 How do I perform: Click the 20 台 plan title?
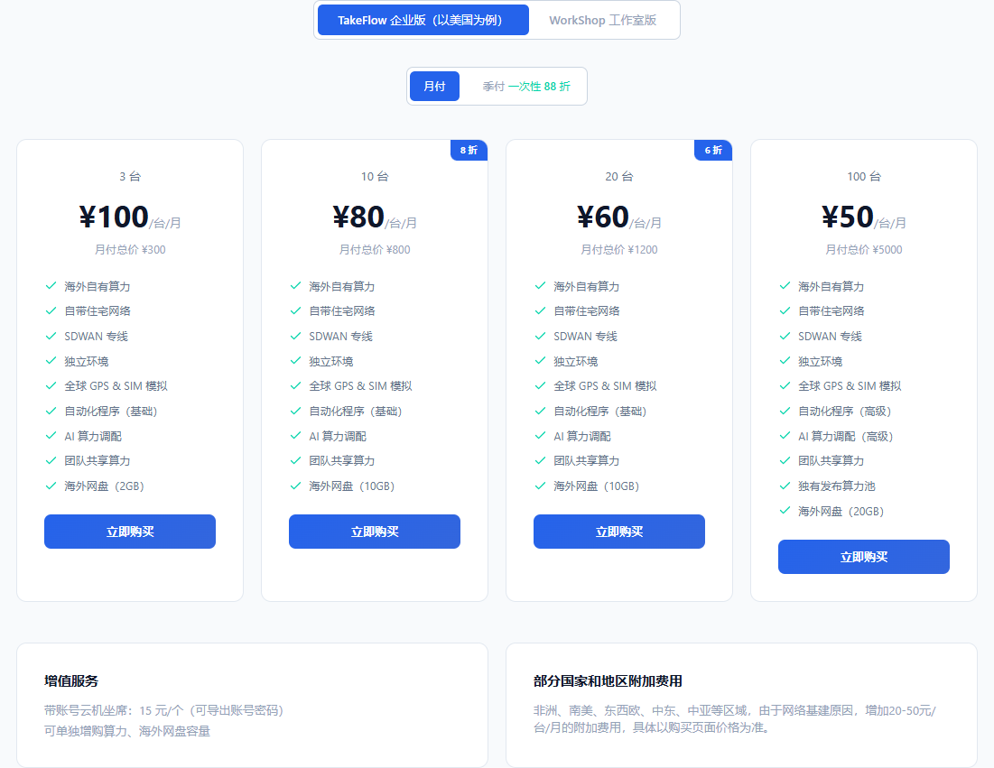click(x=619, y=176)
